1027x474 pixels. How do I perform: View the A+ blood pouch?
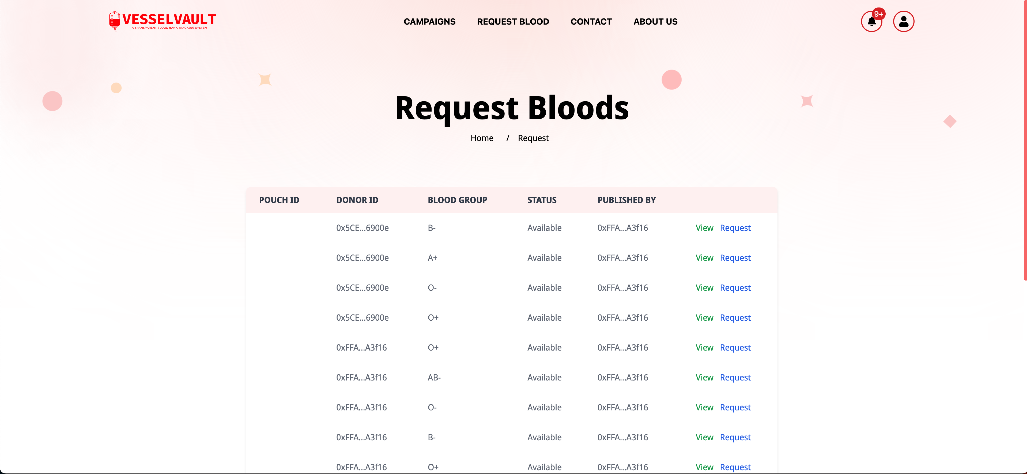(704, 258)
